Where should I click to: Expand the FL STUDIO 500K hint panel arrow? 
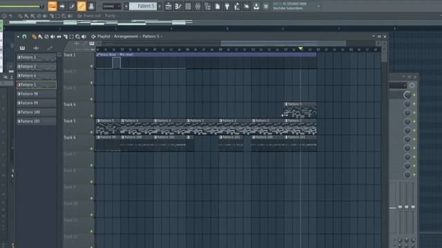coord(318,6)
